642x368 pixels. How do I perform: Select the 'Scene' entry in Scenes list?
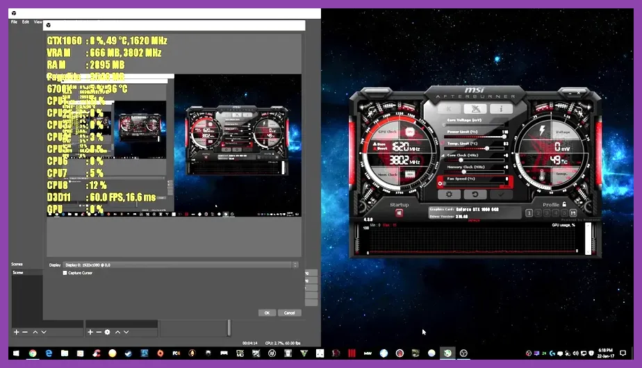pos(27,272)
